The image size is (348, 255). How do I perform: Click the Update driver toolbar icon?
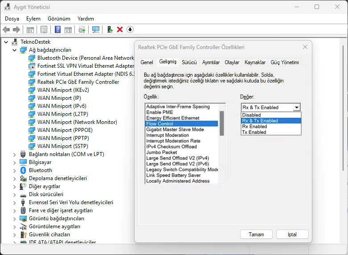click(82, 29)
